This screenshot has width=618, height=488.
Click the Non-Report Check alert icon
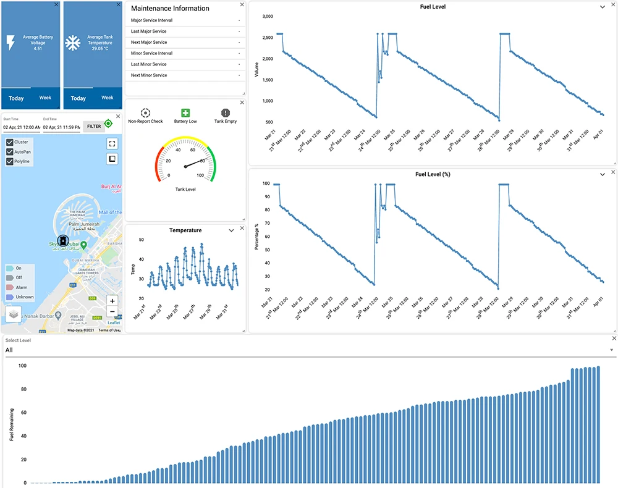[145, 113]
